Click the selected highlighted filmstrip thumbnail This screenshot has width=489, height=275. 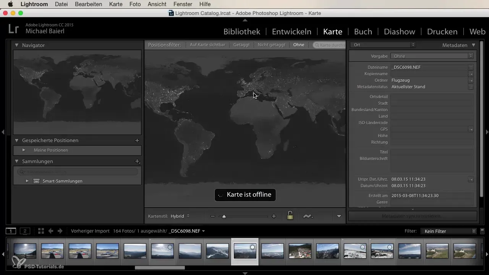245,251
